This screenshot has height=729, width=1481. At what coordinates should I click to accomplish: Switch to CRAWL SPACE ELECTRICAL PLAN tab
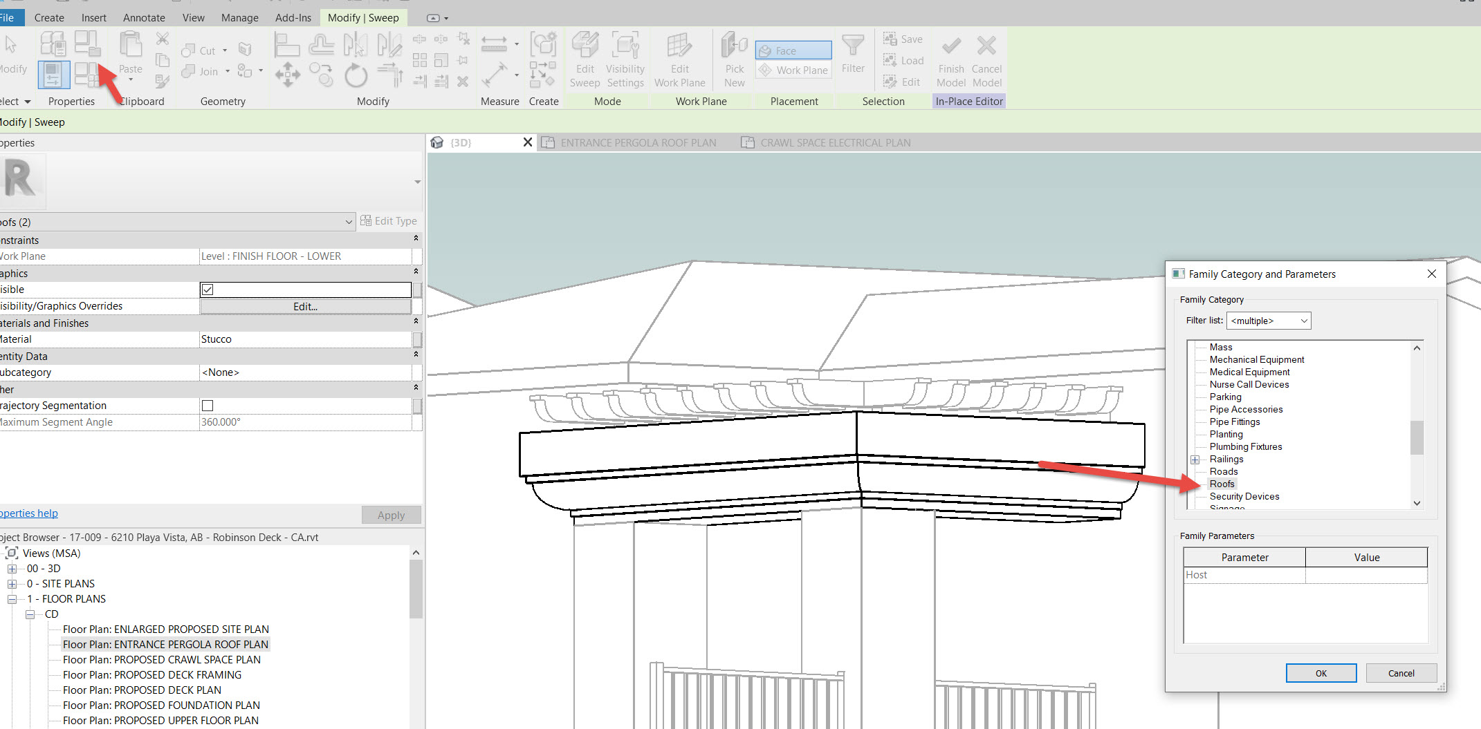coord(835,142)
